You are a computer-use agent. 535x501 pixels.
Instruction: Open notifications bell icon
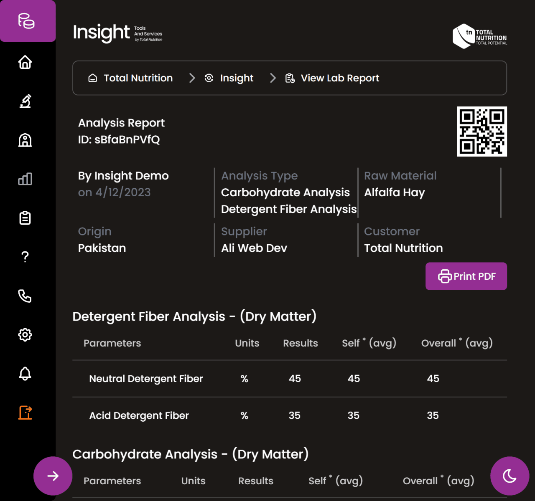[x=25, y=374]
